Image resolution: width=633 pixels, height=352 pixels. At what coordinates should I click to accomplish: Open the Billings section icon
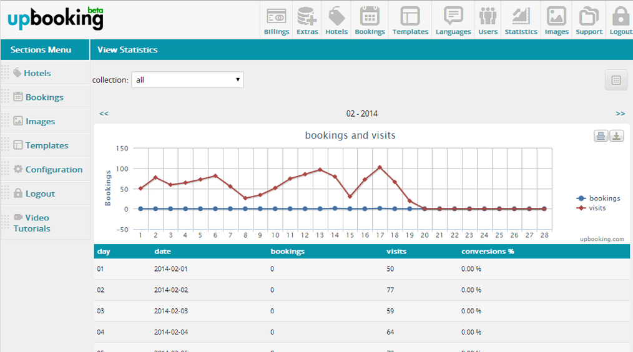pos(277,20)
